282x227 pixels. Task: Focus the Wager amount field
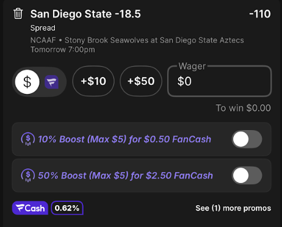pos(220,81)
